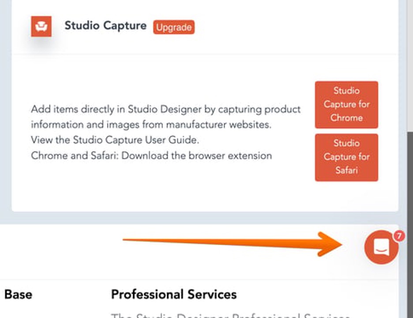The width and height of the screenshot is (413, 318).
Task: Click the '7' unread notification badge
Action: point(399,236)
